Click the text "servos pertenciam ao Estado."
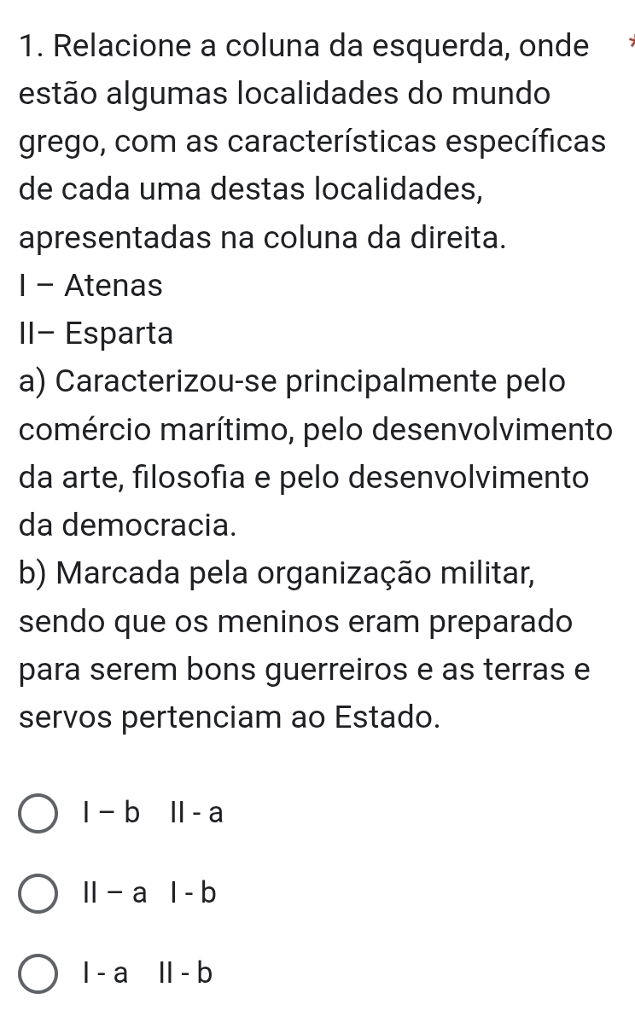The width and height of the screenshot is (635, 1028). (x=230, y=714)
